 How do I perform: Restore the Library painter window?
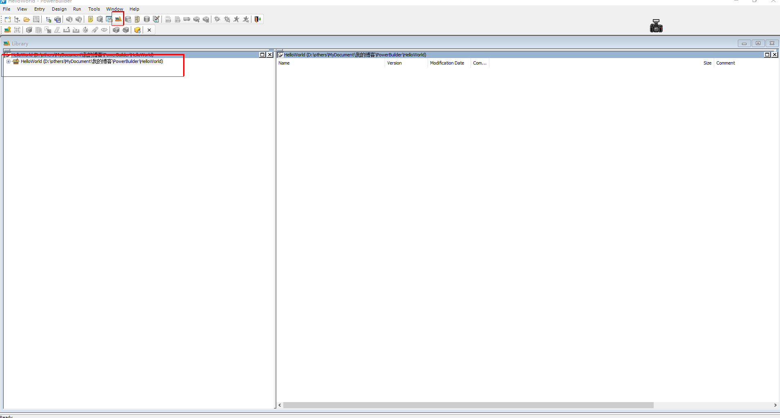click(x=758, y=43)
